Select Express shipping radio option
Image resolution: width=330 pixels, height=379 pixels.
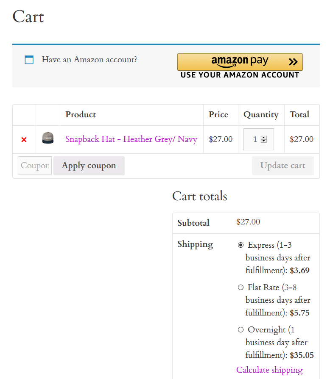coord(241,245)
